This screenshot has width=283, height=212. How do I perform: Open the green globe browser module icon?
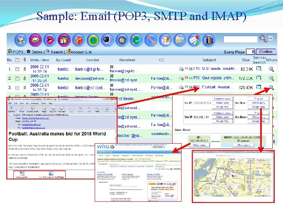93,40
